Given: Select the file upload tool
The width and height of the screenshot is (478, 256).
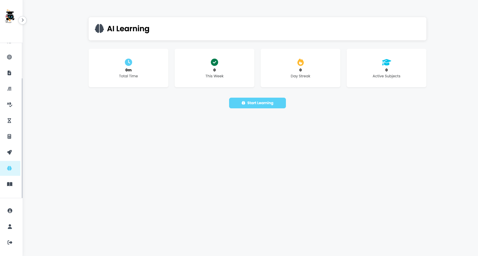Looking at the screenshot, I should [x=10, y=73].
